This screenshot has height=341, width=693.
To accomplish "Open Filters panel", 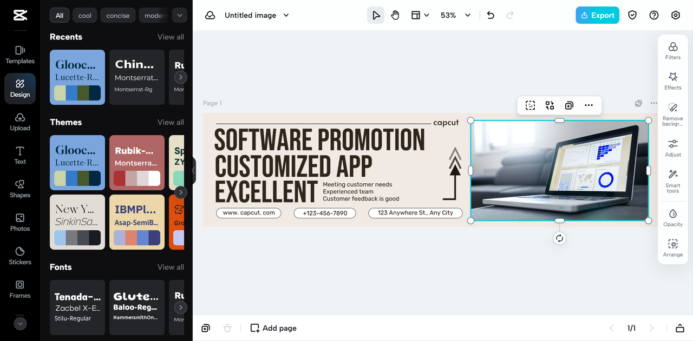I will coord(673,51).
